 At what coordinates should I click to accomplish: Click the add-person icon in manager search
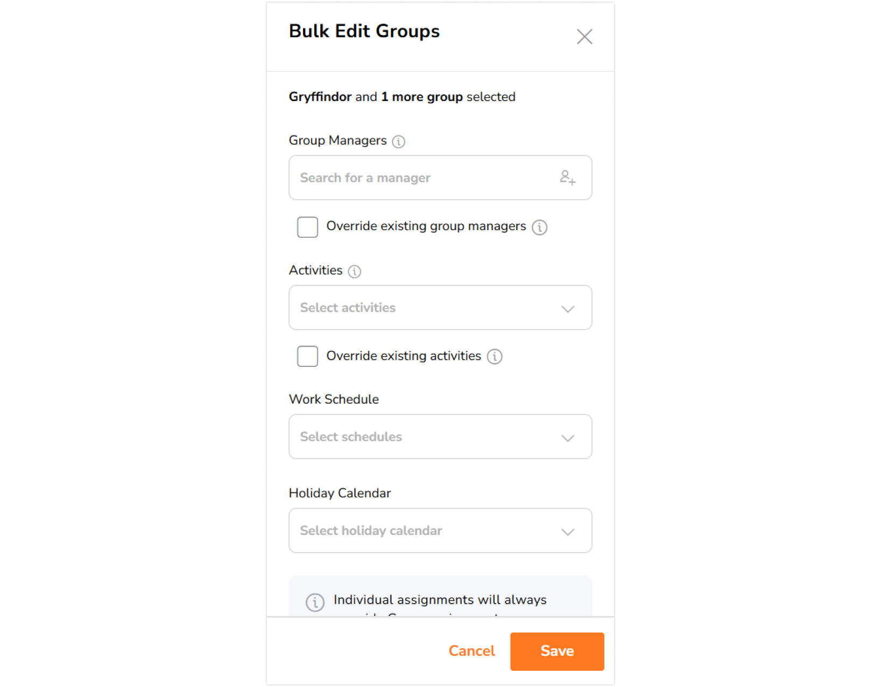[x=567, y=177]
